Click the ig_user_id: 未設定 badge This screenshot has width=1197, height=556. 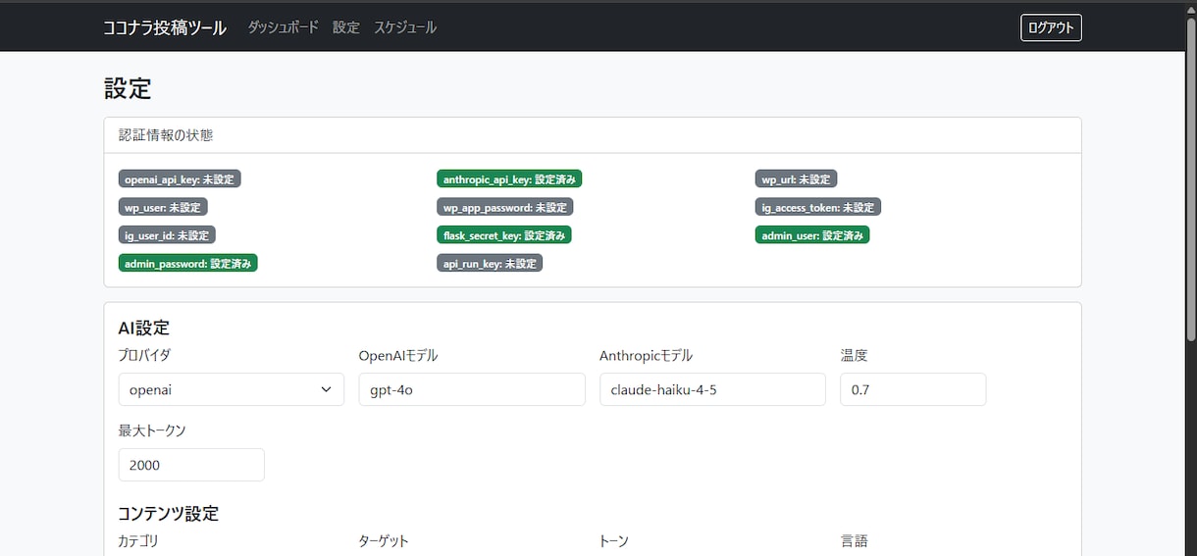[167, 235]
